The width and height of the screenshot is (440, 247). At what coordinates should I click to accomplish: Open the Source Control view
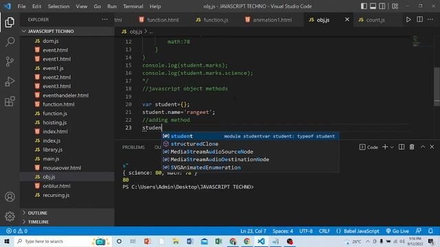[x=10, y=61]
